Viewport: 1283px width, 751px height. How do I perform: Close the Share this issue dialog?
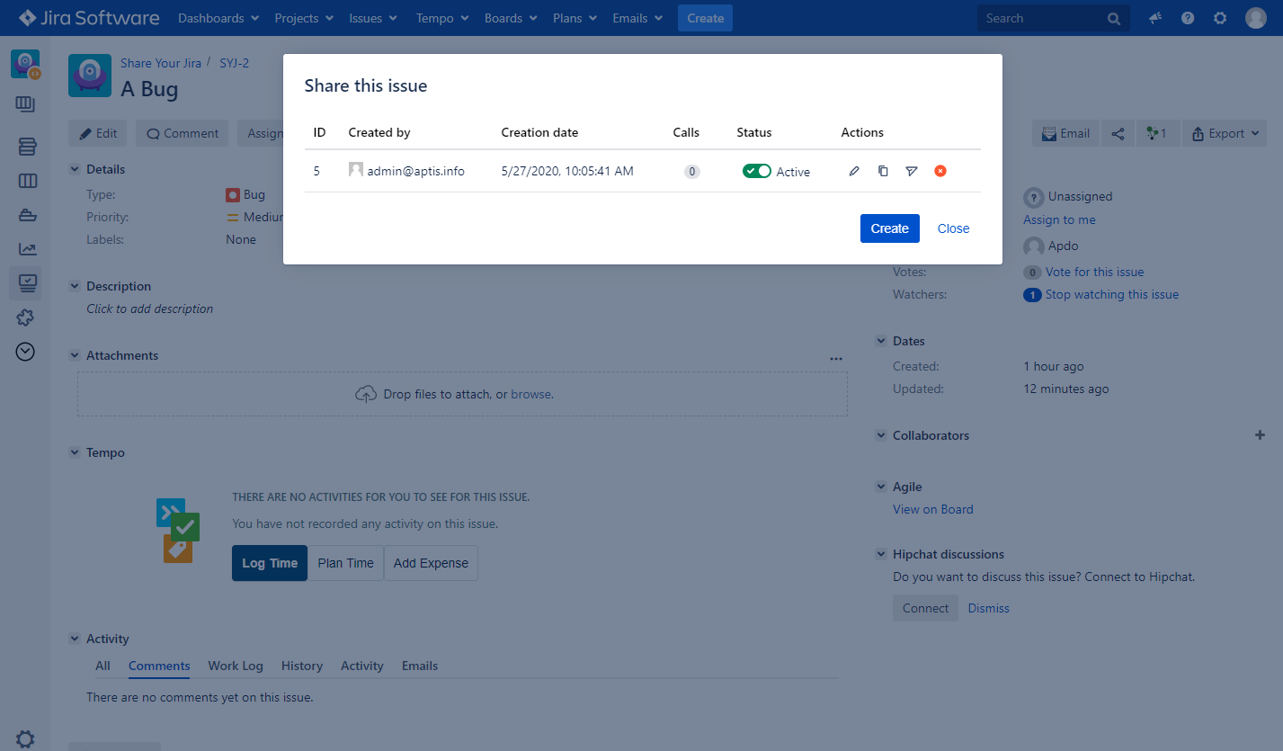(x=953, y=228)
